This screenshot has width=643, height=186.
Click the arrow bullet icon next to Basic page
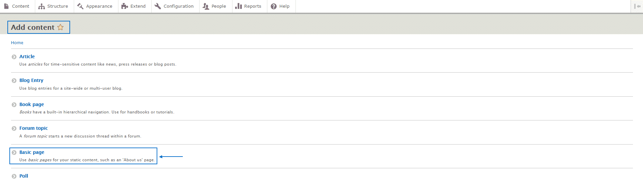coord(14,153)
